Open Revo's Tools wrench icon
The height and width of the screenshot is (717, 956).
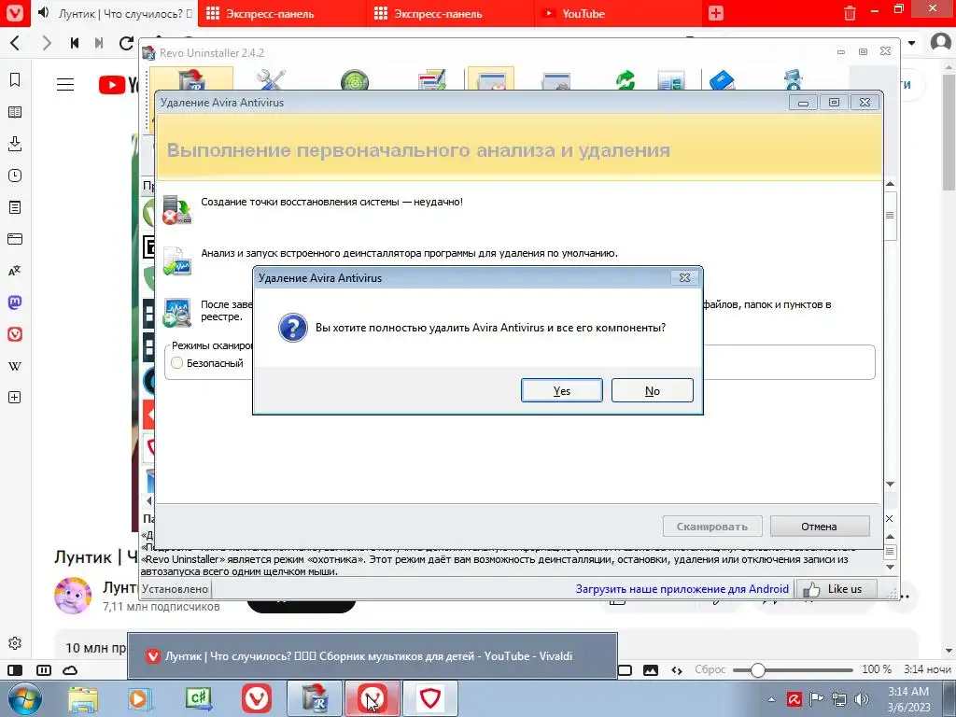click(x=271, y=80)
